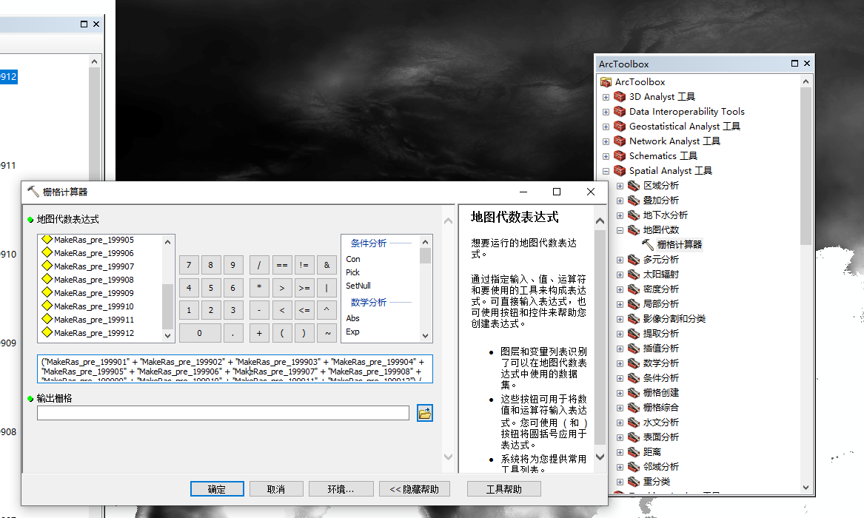Viewport: 864px width, 518px height.
Task: Click the 水文分析 toolset icon
Action: (634, 423)
